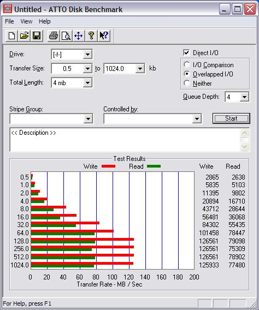Screen dimensions: 259x310
Task: Click the yellow question mark About icon
Action: [91, 36]
